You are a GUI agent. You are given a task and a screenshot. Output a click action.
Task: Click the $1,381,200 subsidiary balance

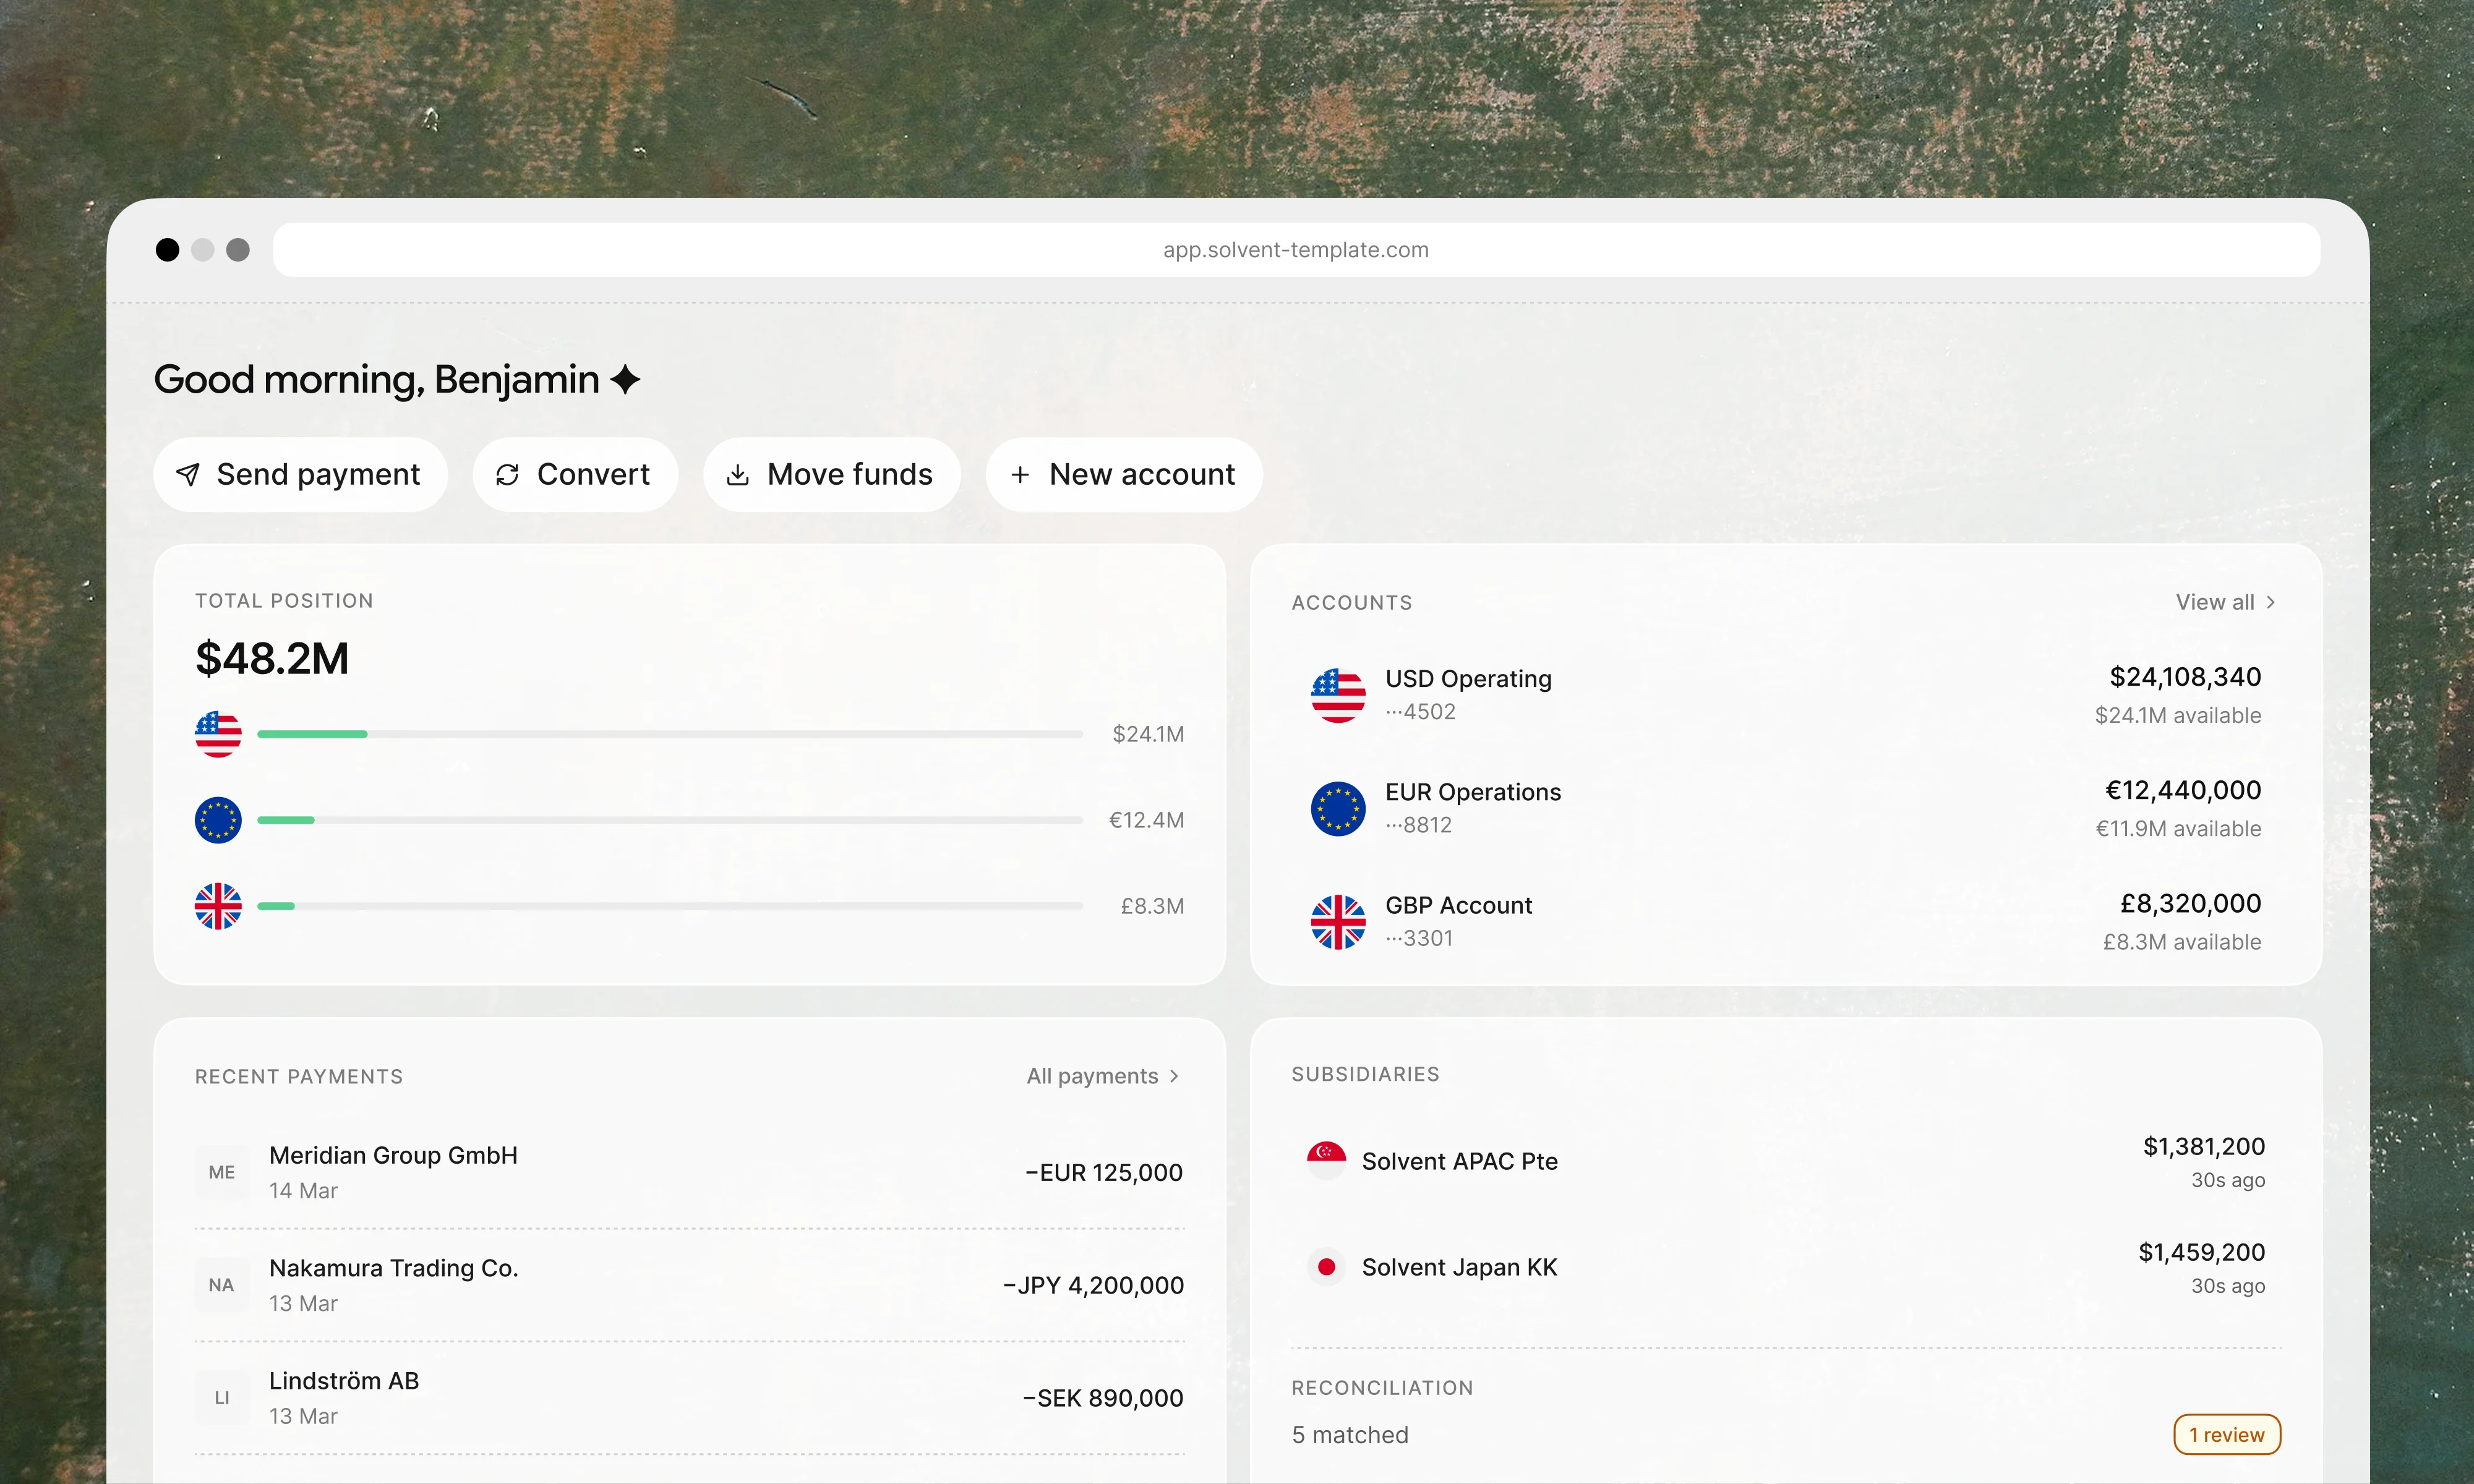coord(2204,1147)
